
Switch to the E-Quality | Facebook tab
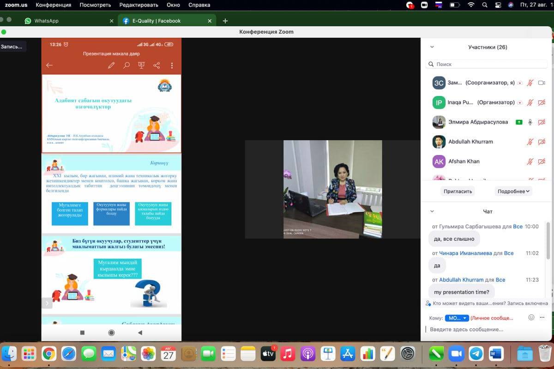click(x=167, y=21)
